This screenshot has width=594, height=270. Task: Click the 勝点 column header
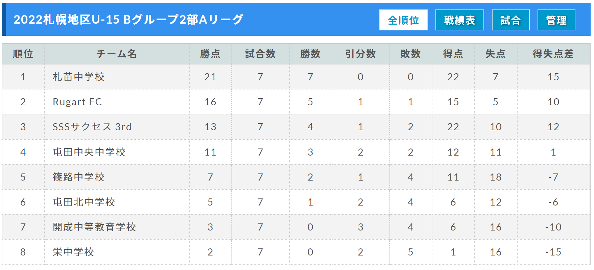pos(210,54)
